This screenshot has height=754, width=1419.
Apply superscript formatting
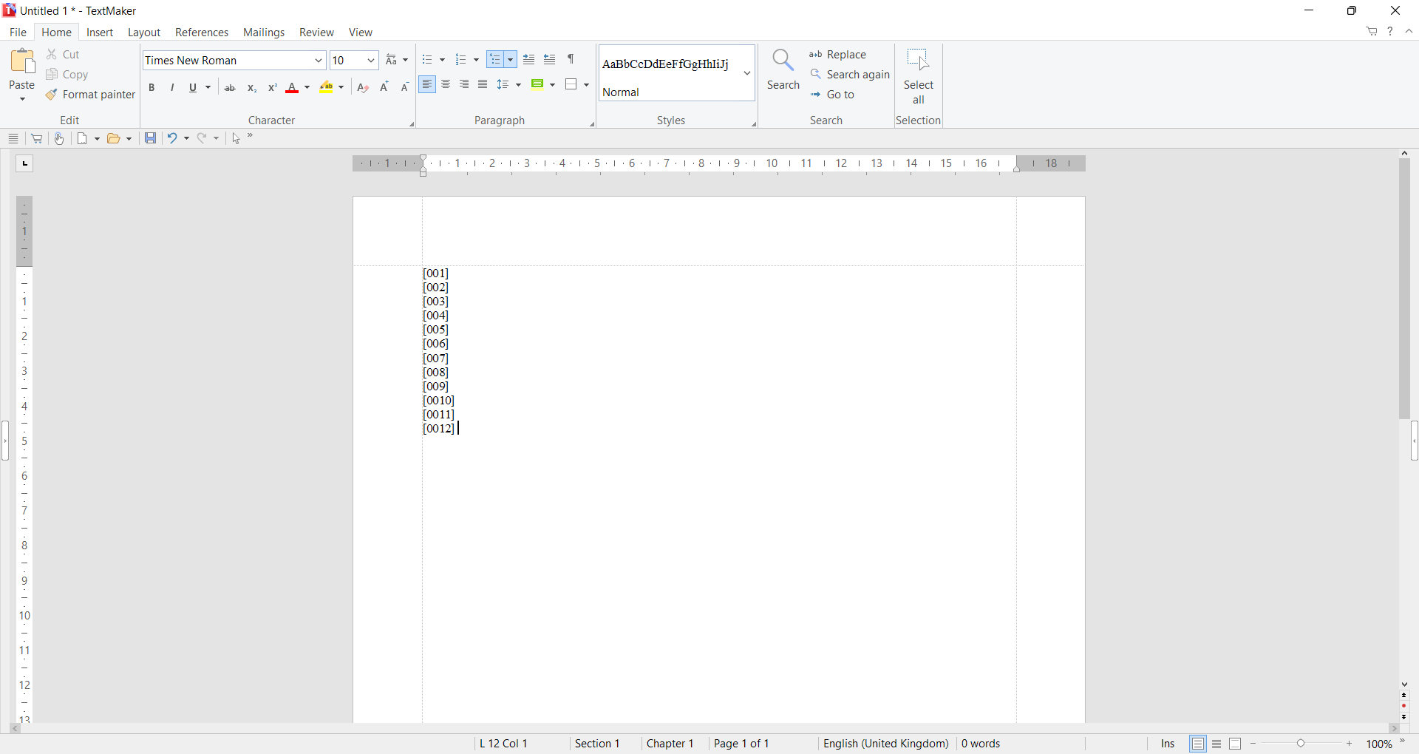click(x=273, y=89)
